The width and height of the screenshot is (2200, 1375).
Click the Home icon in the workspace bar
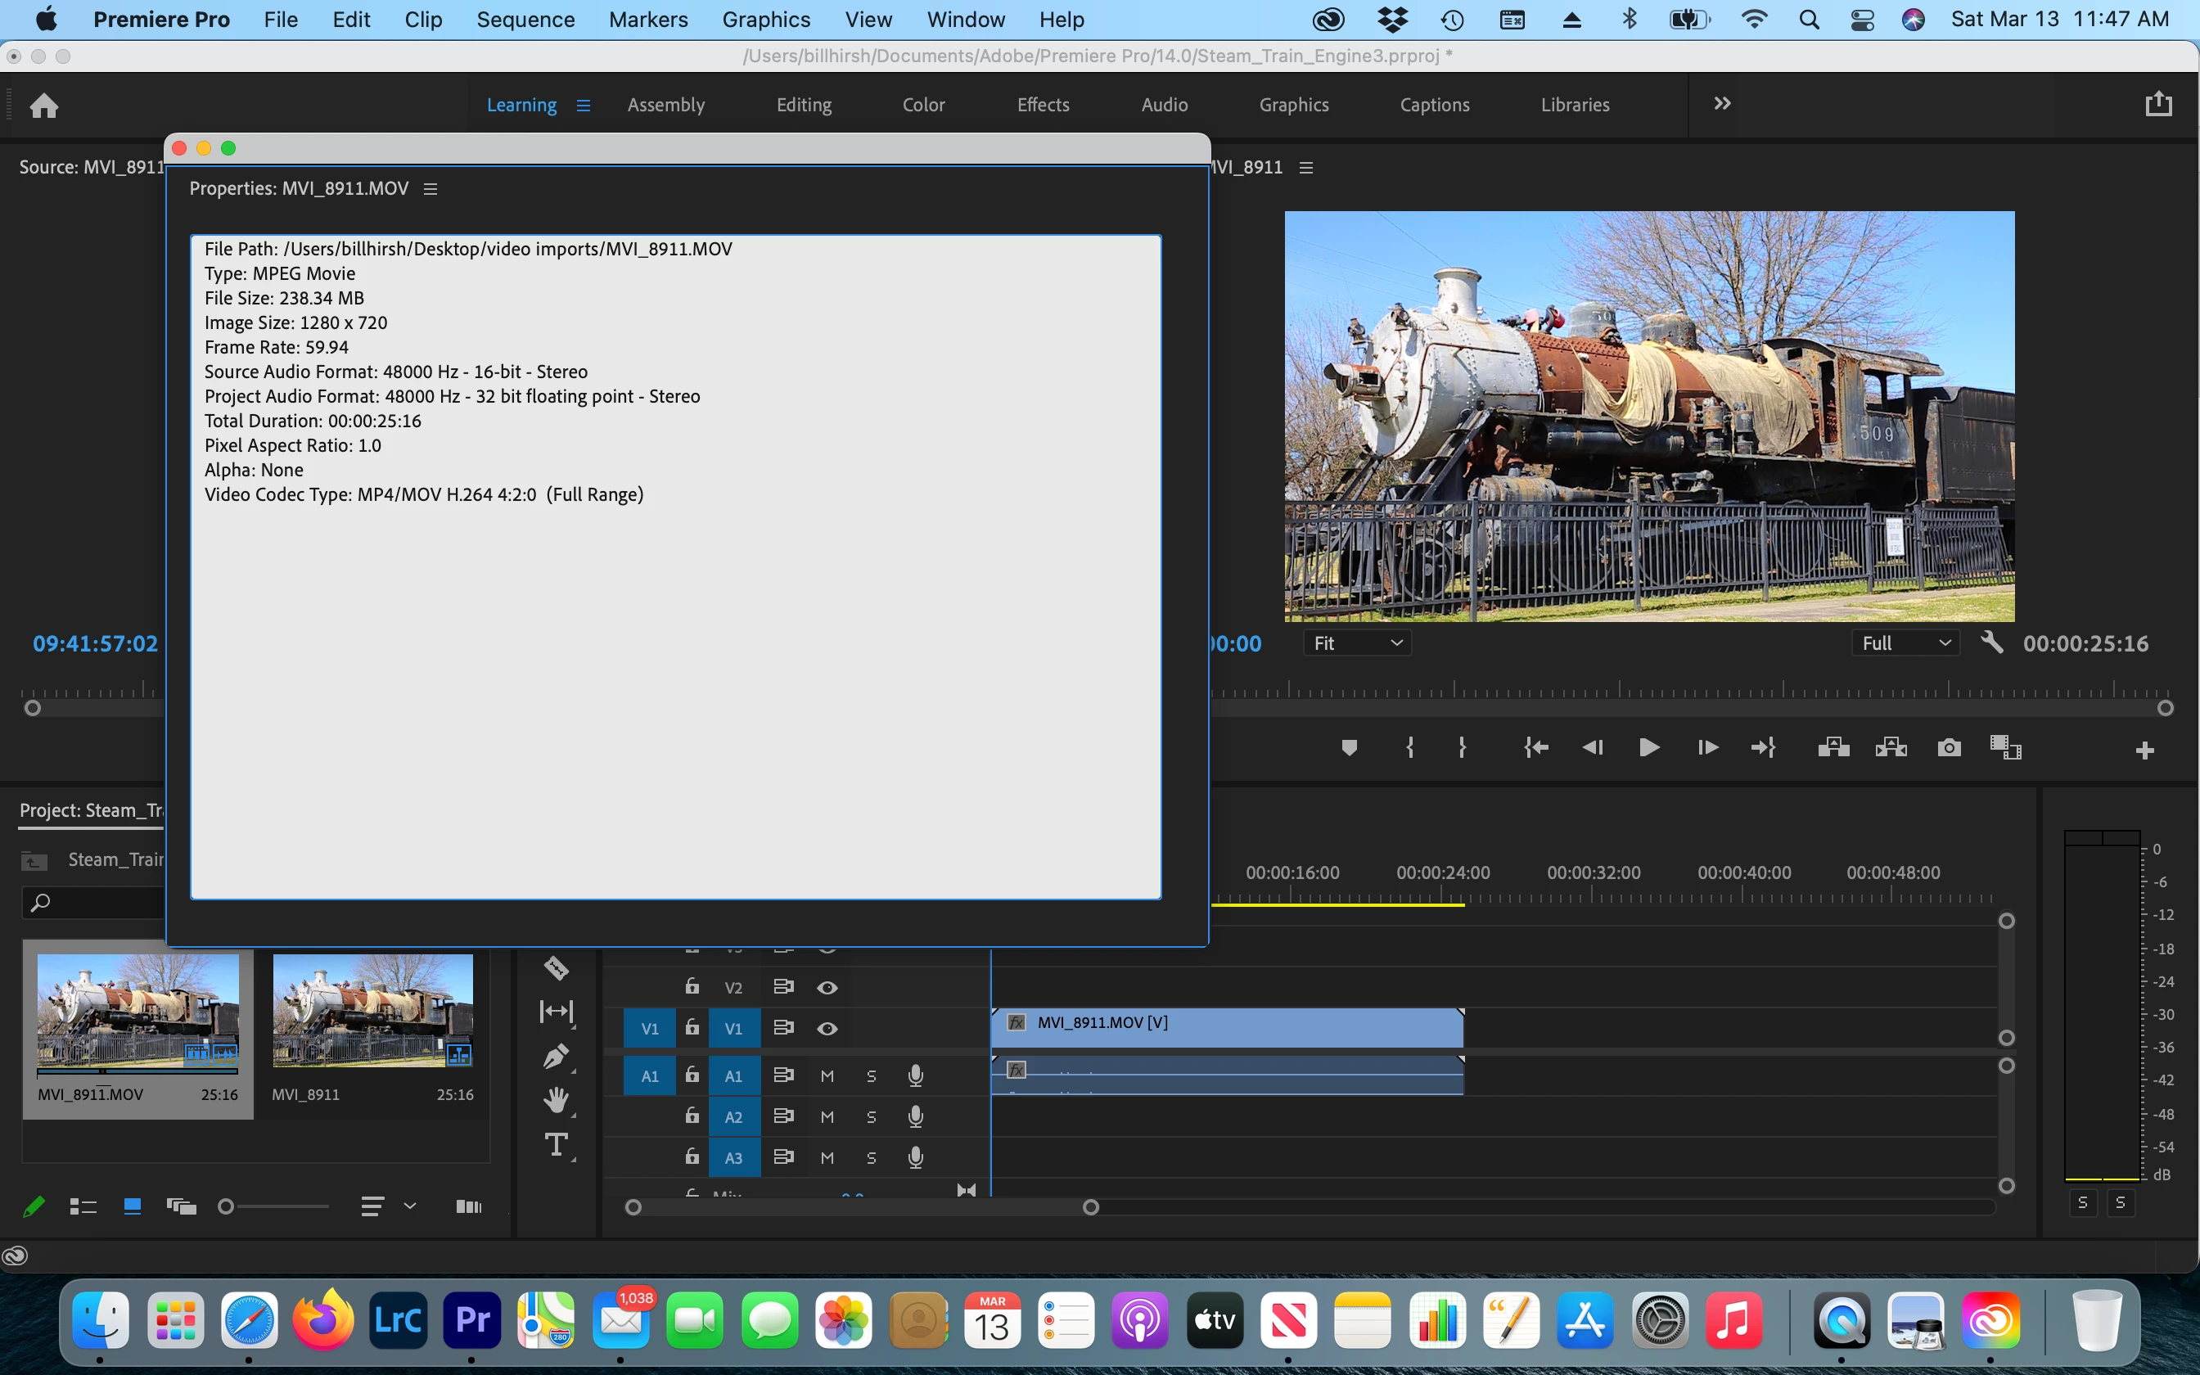(x=43, y=106)
